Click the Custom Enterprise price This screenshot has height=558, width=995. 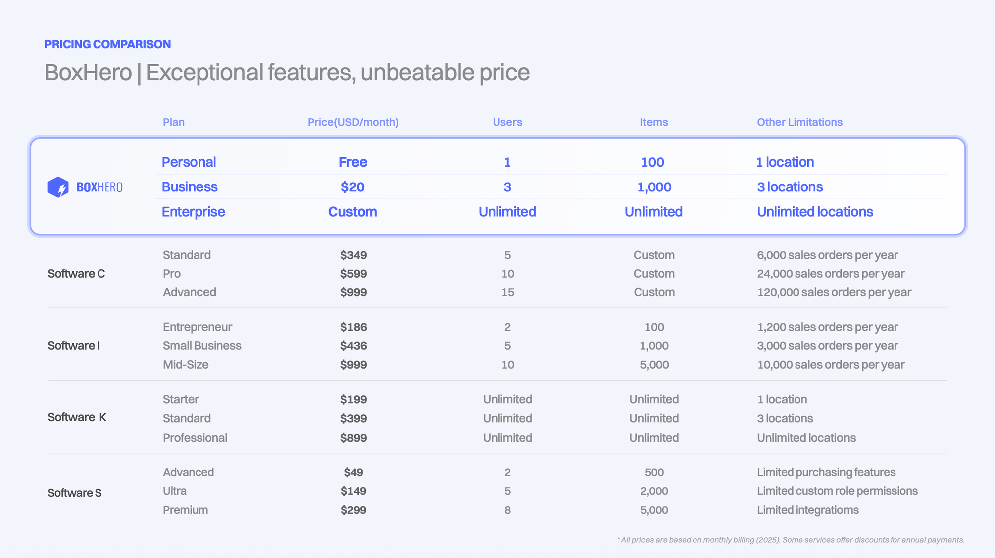[352, 212]
